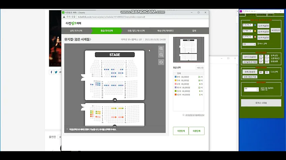Viewport: 286px width, 160px height.
Task: Click the first priority hex color field
Action: 248,25
